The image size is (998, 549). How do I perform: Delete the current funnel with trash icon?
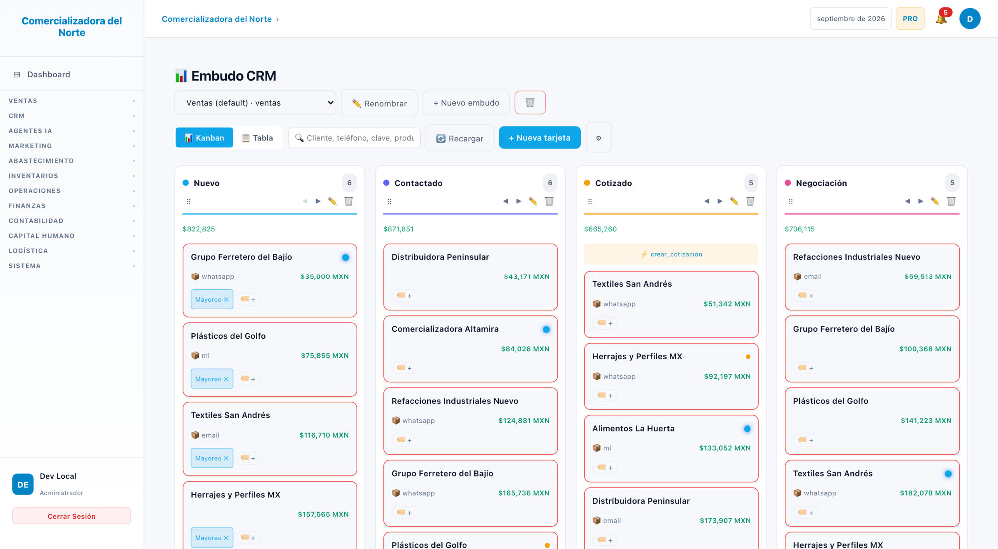530,103
